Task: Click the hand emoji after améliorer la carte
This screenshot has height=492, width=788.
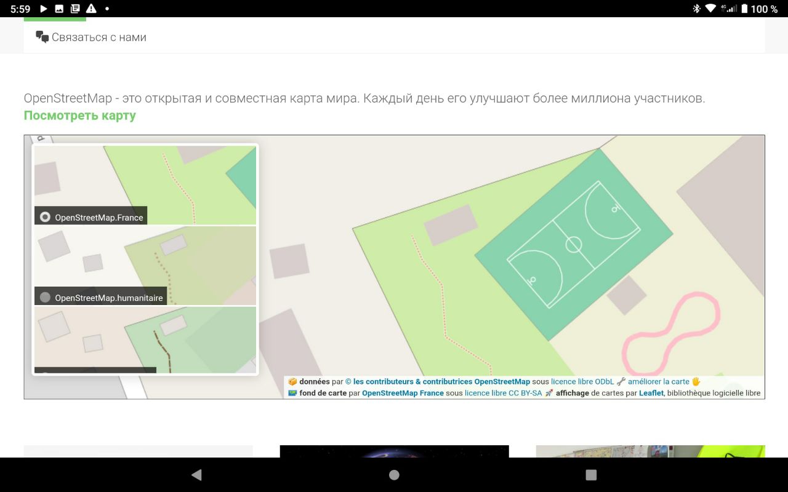Action: tap(696, 381)
